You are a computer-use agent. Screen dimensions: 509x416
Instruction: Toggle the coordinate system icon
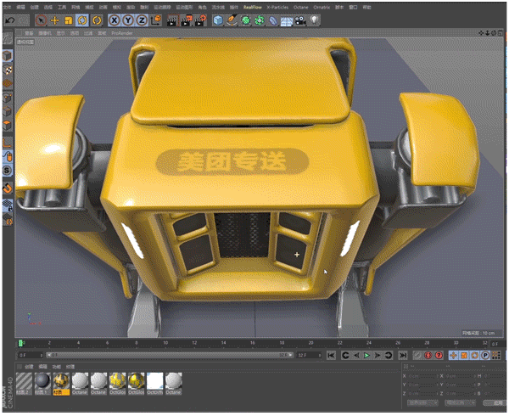tap(156, 20)
